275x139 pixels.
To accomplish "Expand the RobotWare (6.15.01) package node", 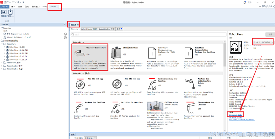I will (4, 53).
